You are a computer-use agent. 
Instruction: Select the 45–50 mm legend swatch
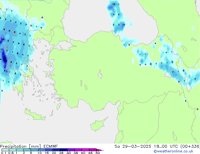pos(93,150)
